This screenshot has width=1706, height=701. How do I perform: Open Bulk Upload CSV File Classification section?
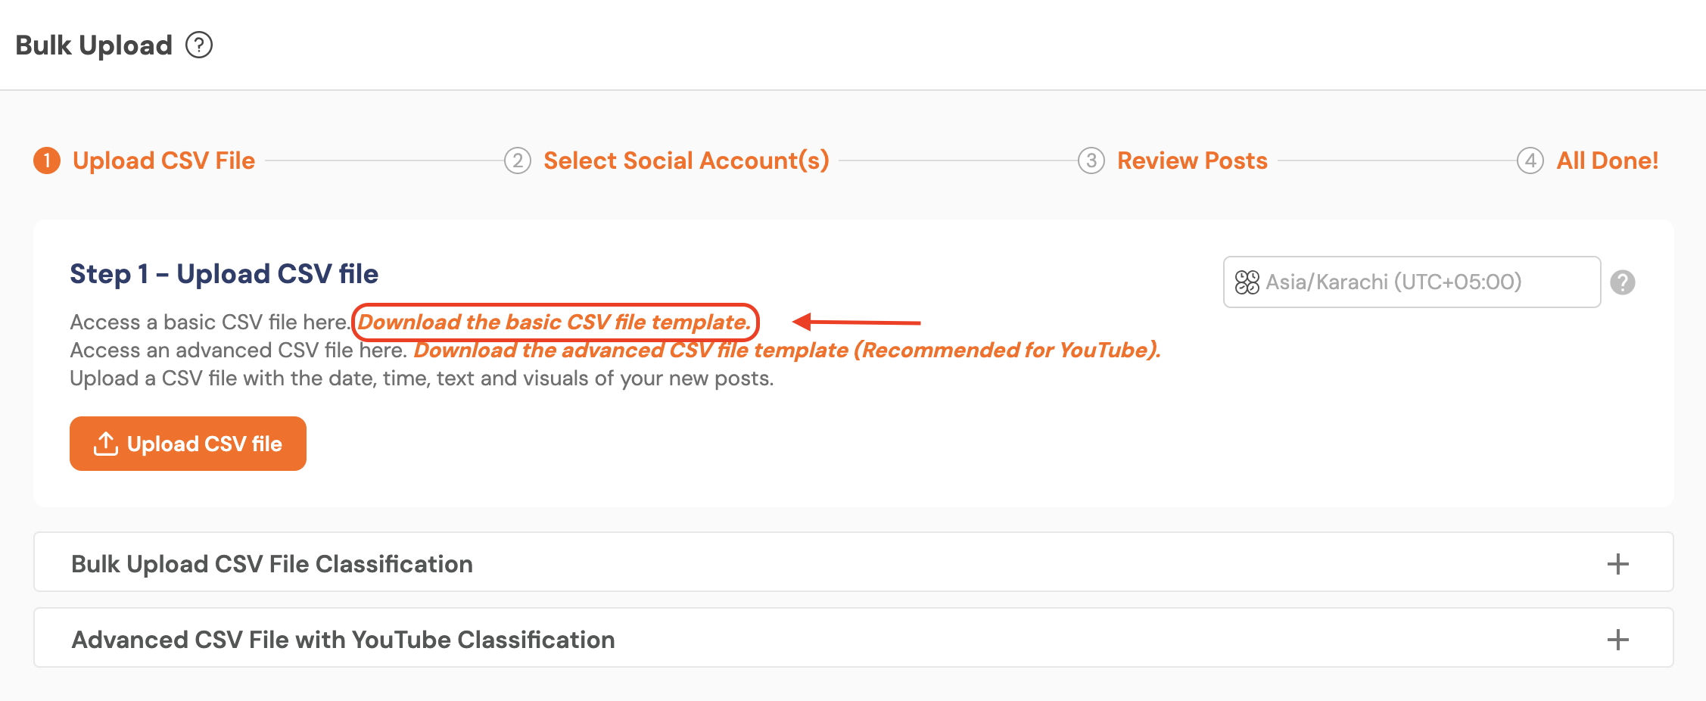coord(272,564)
